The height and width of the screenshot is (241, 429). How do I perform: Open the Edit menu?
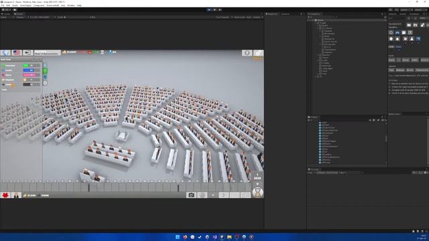tap(8, 5)
